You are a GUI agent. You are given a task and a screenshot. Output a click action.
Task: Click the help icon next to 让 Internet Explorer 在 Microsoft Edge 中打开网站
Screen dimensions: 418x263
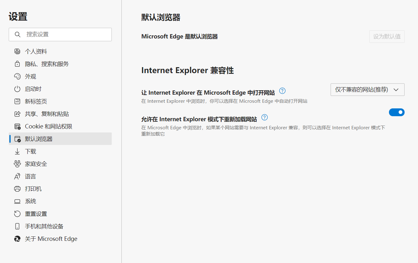pyautogui.click(x=282, y=91)
